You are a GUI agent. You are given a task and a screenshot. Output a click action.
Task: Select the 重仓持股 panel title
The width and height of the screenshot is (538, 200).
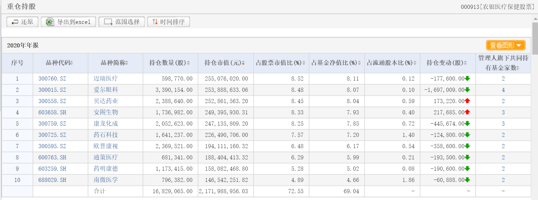coord(21,6)
